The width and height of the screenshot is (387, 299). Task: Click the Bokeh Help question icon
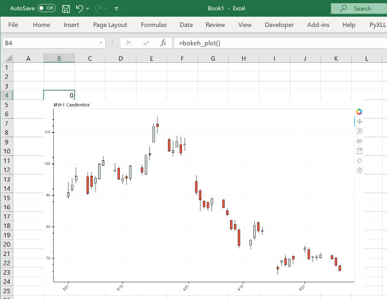point(359,170)
